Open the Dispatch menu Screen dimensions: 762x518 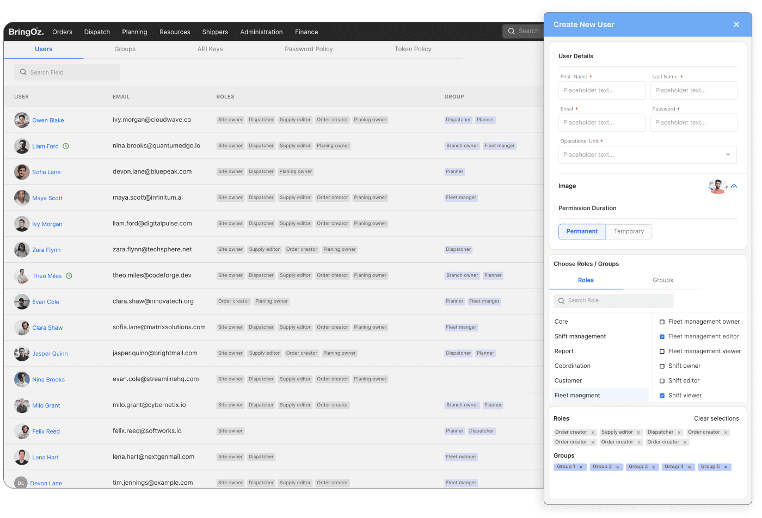pos(97,32)
